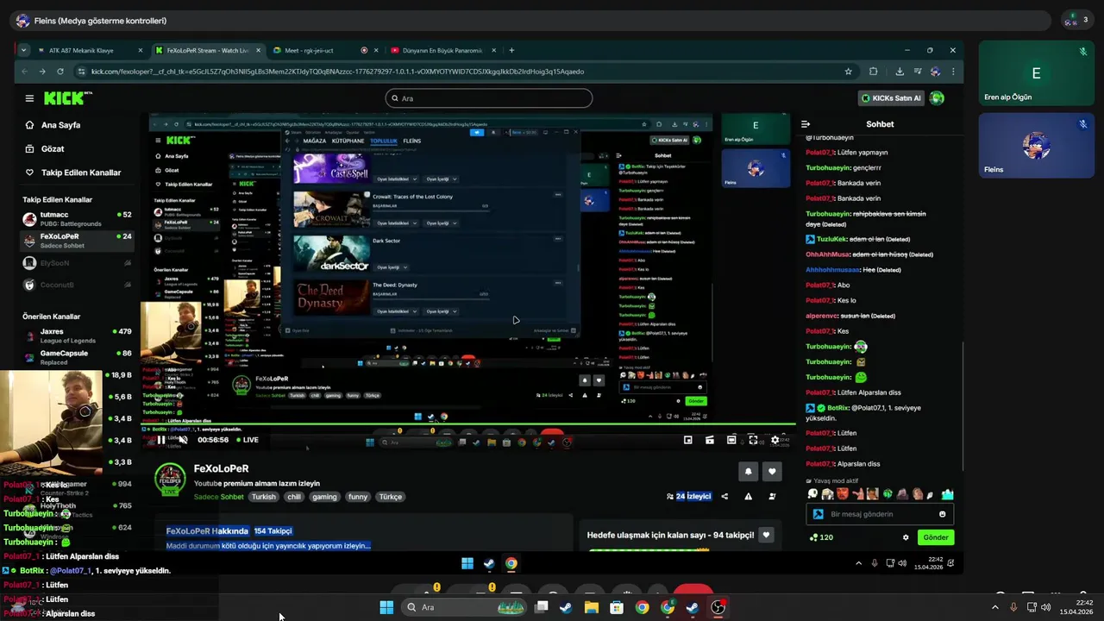Open OBS Studio from taskbar

point(718,607)
